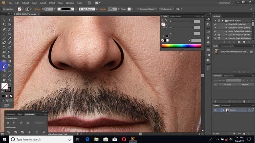The width and height of the screenshot is (255, 143).
Task: Choose the Lasso tool
Action: (10, 25)
